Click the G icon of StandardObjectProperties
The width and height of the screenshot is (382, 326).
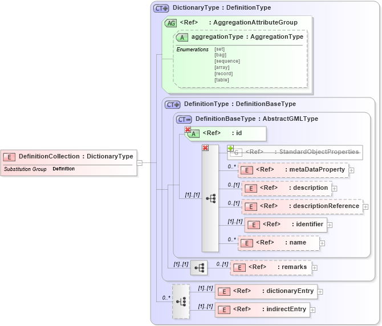[236, 153]
